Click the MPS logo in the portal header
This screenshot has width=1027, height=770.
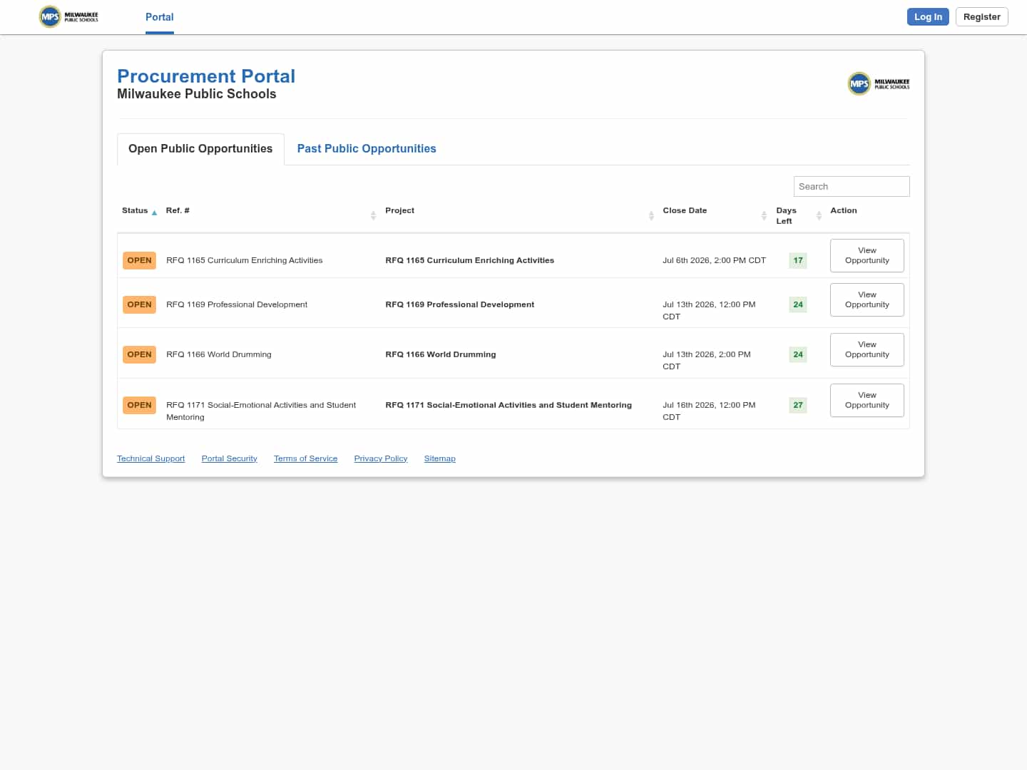pyautogui.click(x=879, y=83)
